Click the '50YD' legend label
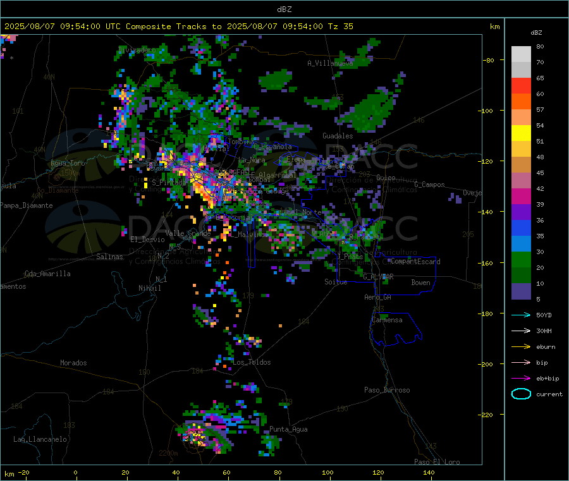The image size is (569, 481). [544, 315]
